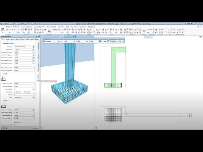Switch to the Bewehrung ribbon tab
The width and height of the screenshot is (203, 152).
[16, 27]
